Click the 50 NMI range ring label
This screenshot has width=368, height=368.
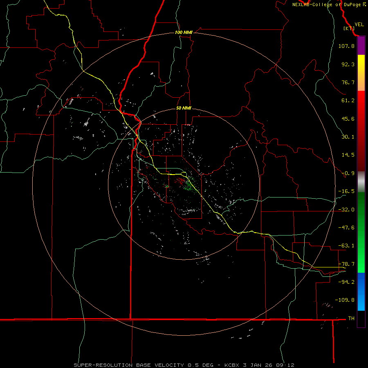click(x=184, y=108)
